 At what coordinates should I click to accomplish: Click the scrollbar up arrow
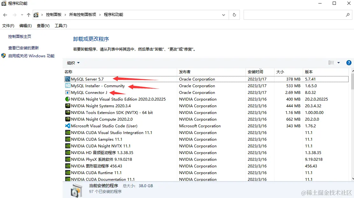coord(353,71)
